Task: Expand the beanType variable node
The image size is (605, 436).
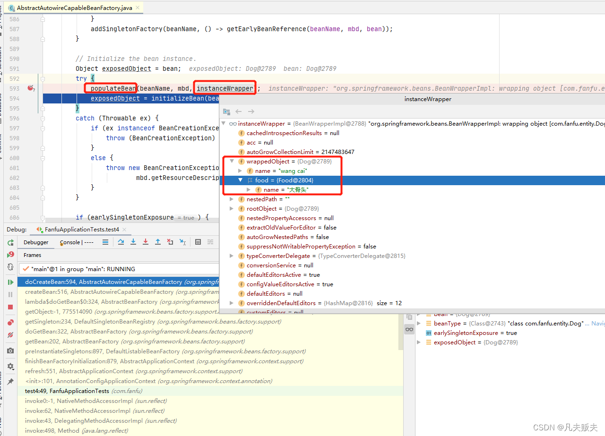Action: [x=419, y=324]
